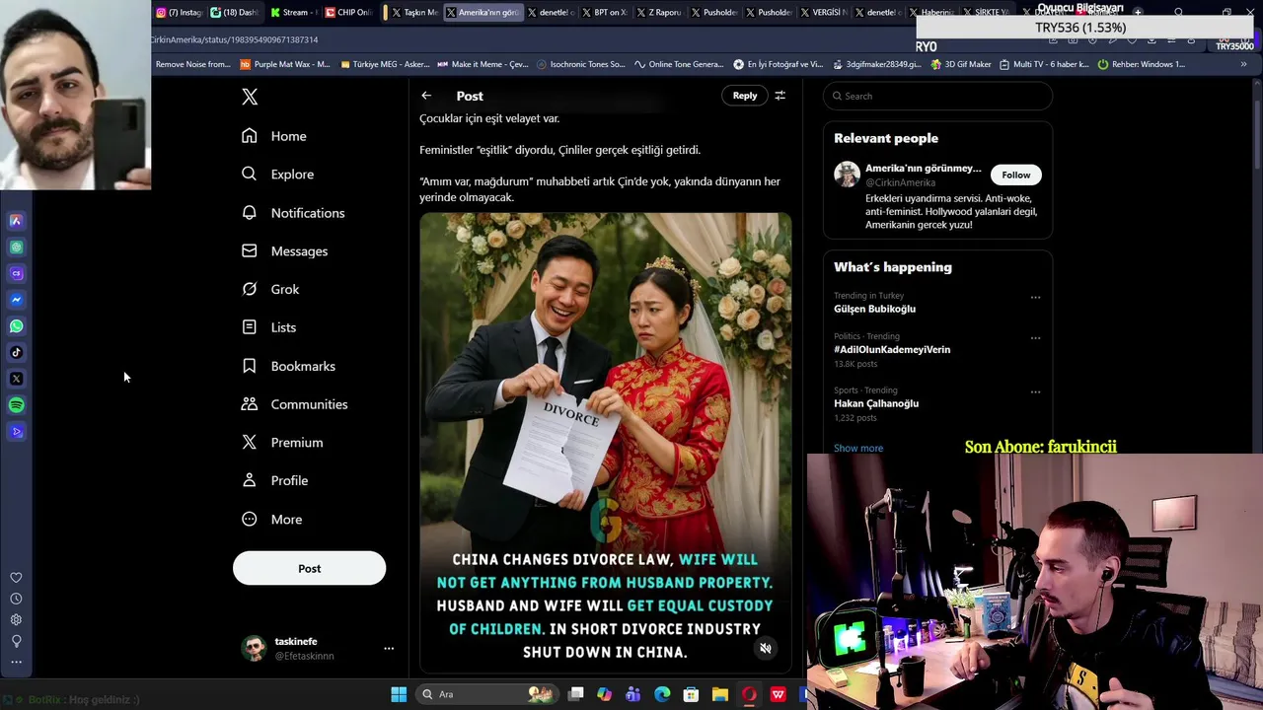Open the Windows Start menu
Viewport: 1263px width, 710px height.
pyautogui.click(x=399, y=694)
